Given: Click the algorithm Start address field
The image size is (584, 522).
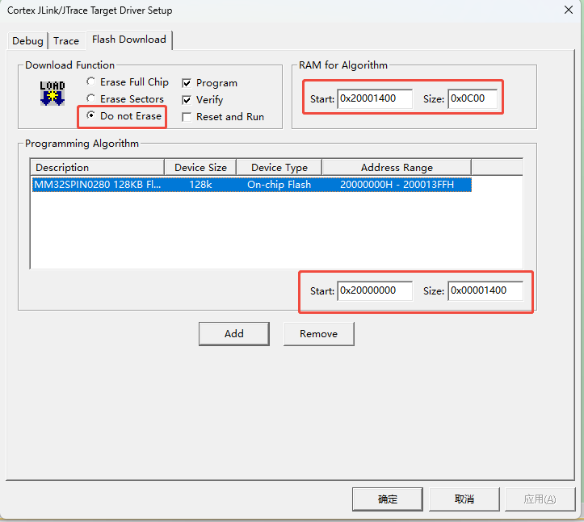Looking at the screenshot, I should pyautogui.click(x=374, y=290).
